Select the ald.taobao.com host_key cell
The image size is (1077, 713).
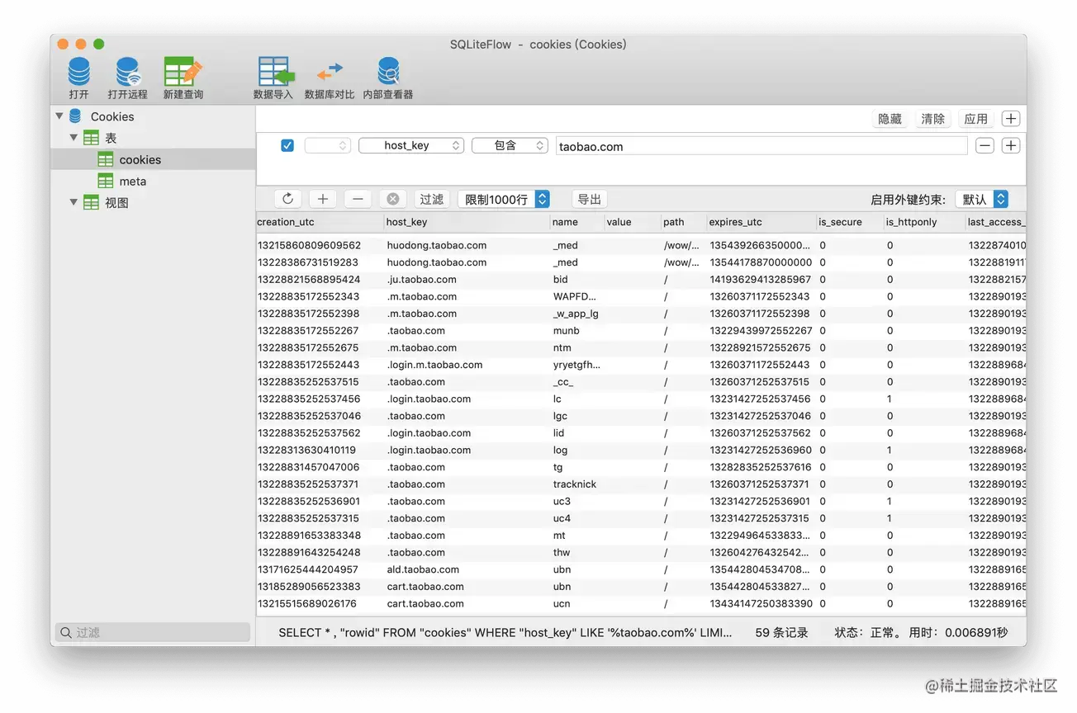[423, 569]
